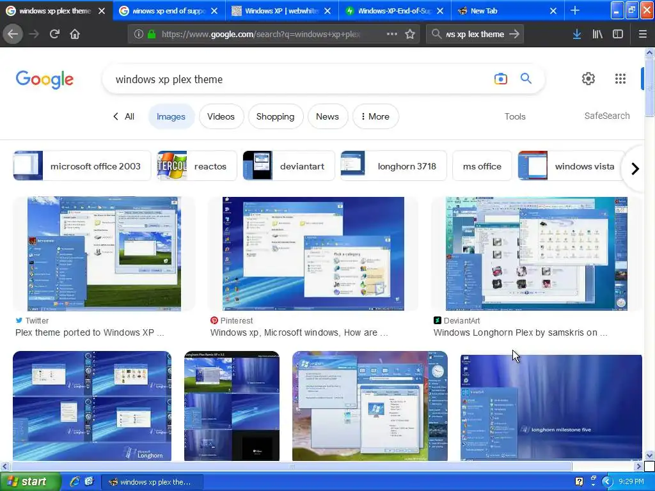Screen dimensions: 655x491
Task: Submit toolbar search with the arrow button
Action: point(515,35)
